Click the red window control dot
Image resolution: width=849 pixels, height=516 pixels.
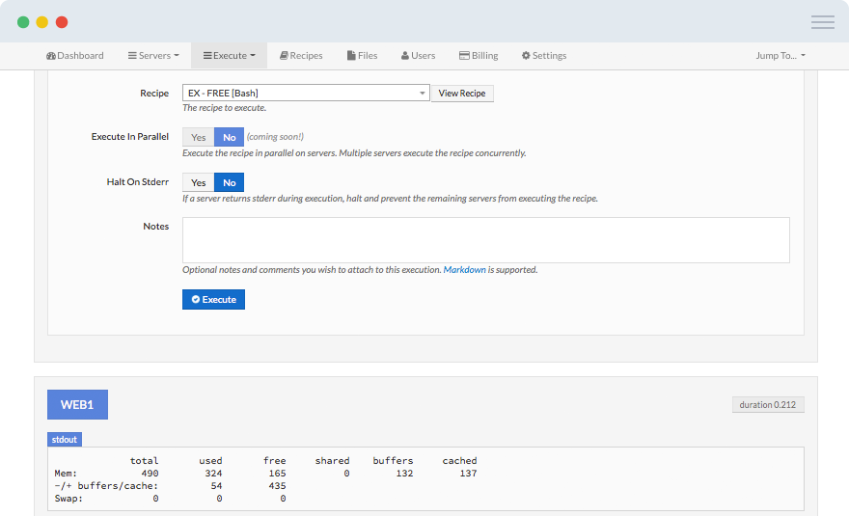62,22
